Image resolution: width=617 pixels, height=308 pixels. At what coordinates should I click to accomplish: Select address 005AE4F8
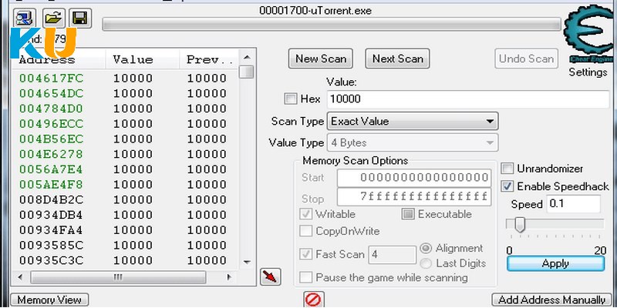tap(51, 185)
